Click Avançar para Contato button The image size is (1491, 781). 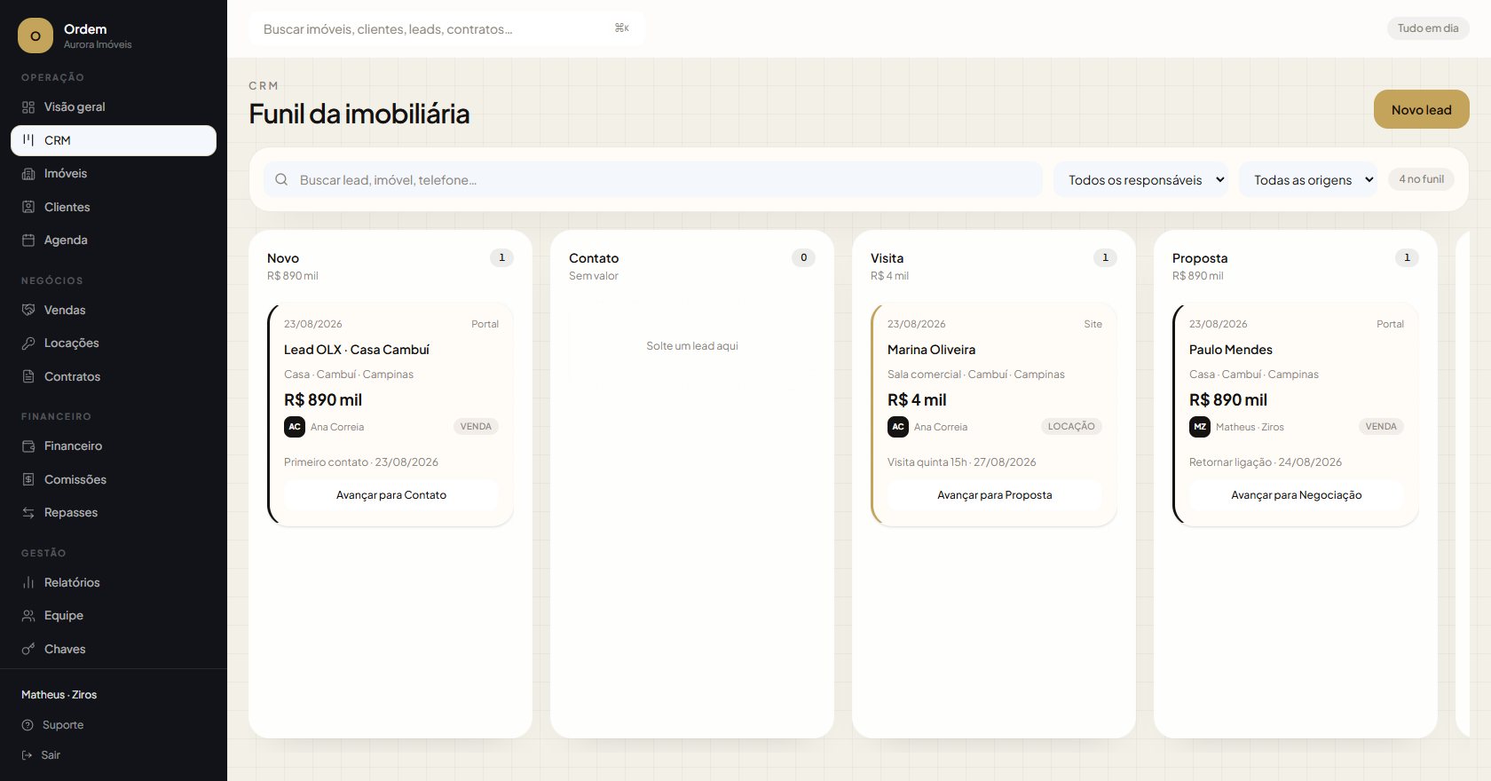tap(391, 495)
